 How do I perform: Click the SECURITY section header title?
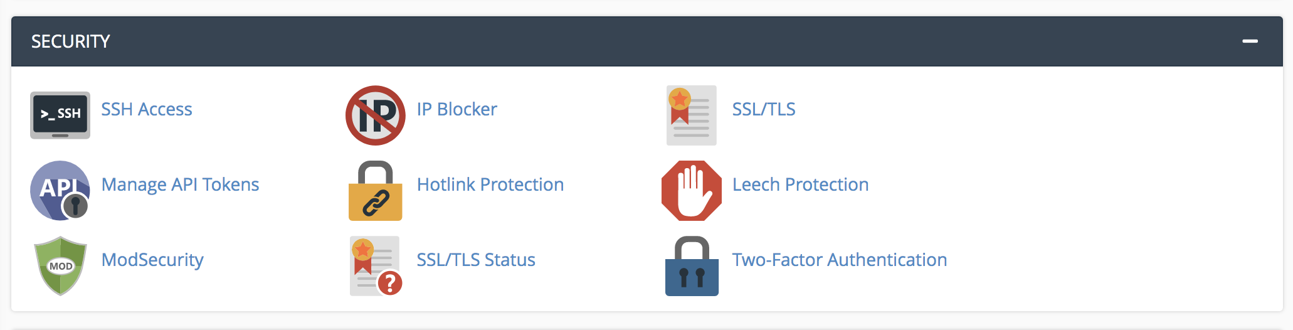(71, 41)
